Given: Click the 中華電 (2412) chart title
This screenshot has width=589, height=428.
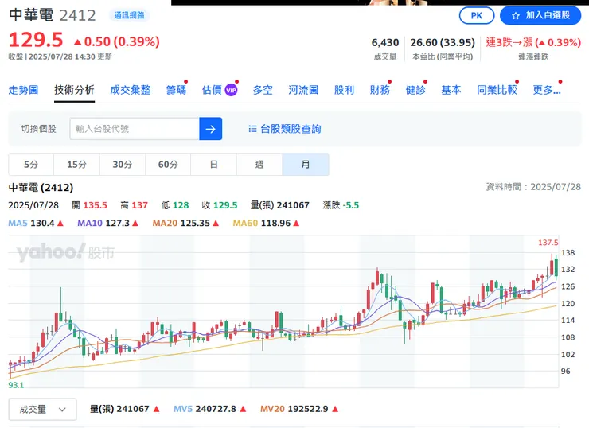Looking at the screenshot, I should 41,187.
